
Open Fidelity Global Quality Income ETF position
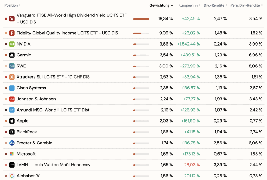[x=67, y=33]
